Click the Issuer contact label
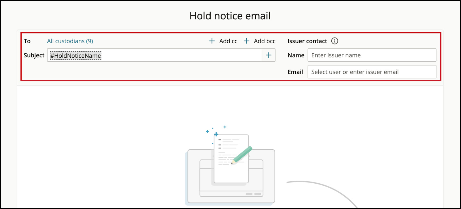Screen dimensions: 461x209 click(307, 41)
